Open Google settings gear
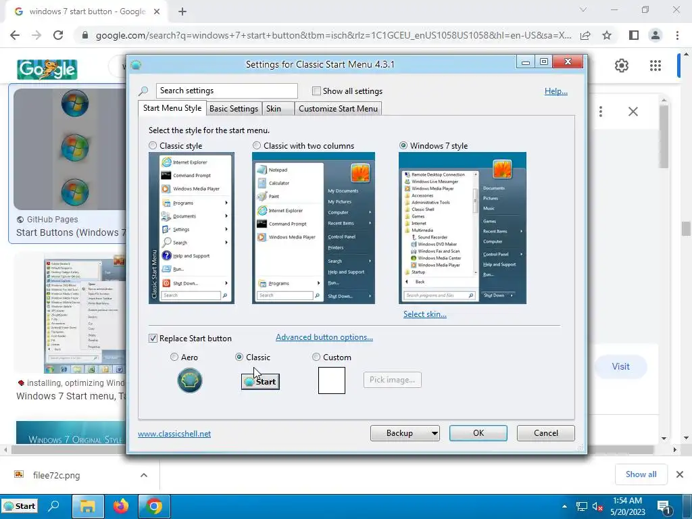692x519 pixels. (622, 66)
